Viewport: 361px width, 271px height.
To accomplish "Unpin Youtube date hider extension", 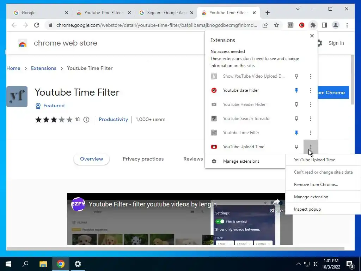I will [296, 90].
